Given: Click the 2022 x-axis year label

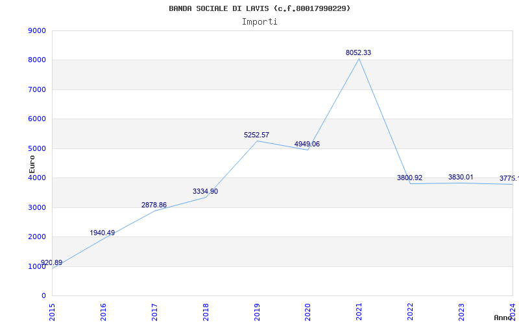Looking at the screenshot, I should (x=411, y=312).
